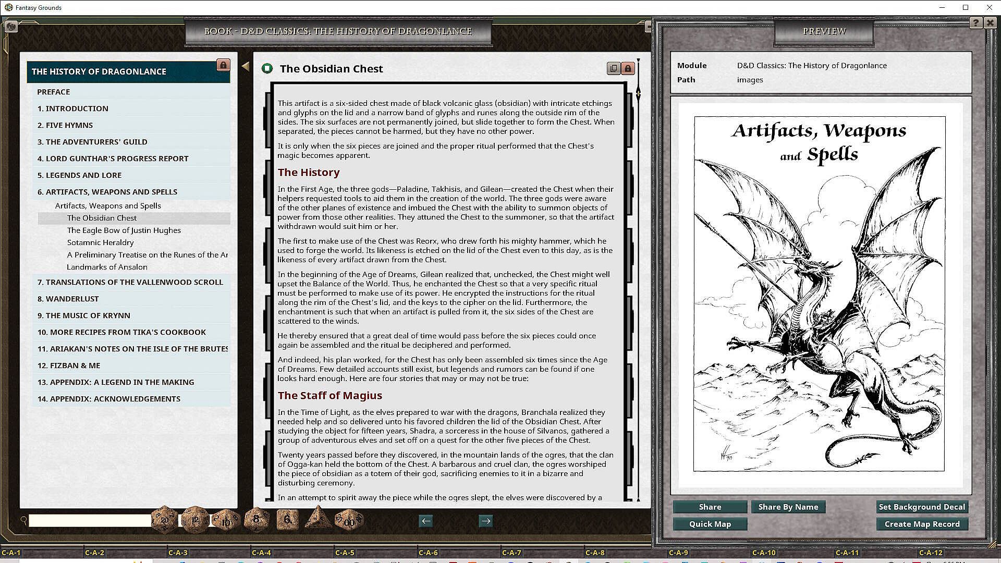Open the Preview window help icon
Screen dimensions: 1001x563
click(x=976, y=23)
